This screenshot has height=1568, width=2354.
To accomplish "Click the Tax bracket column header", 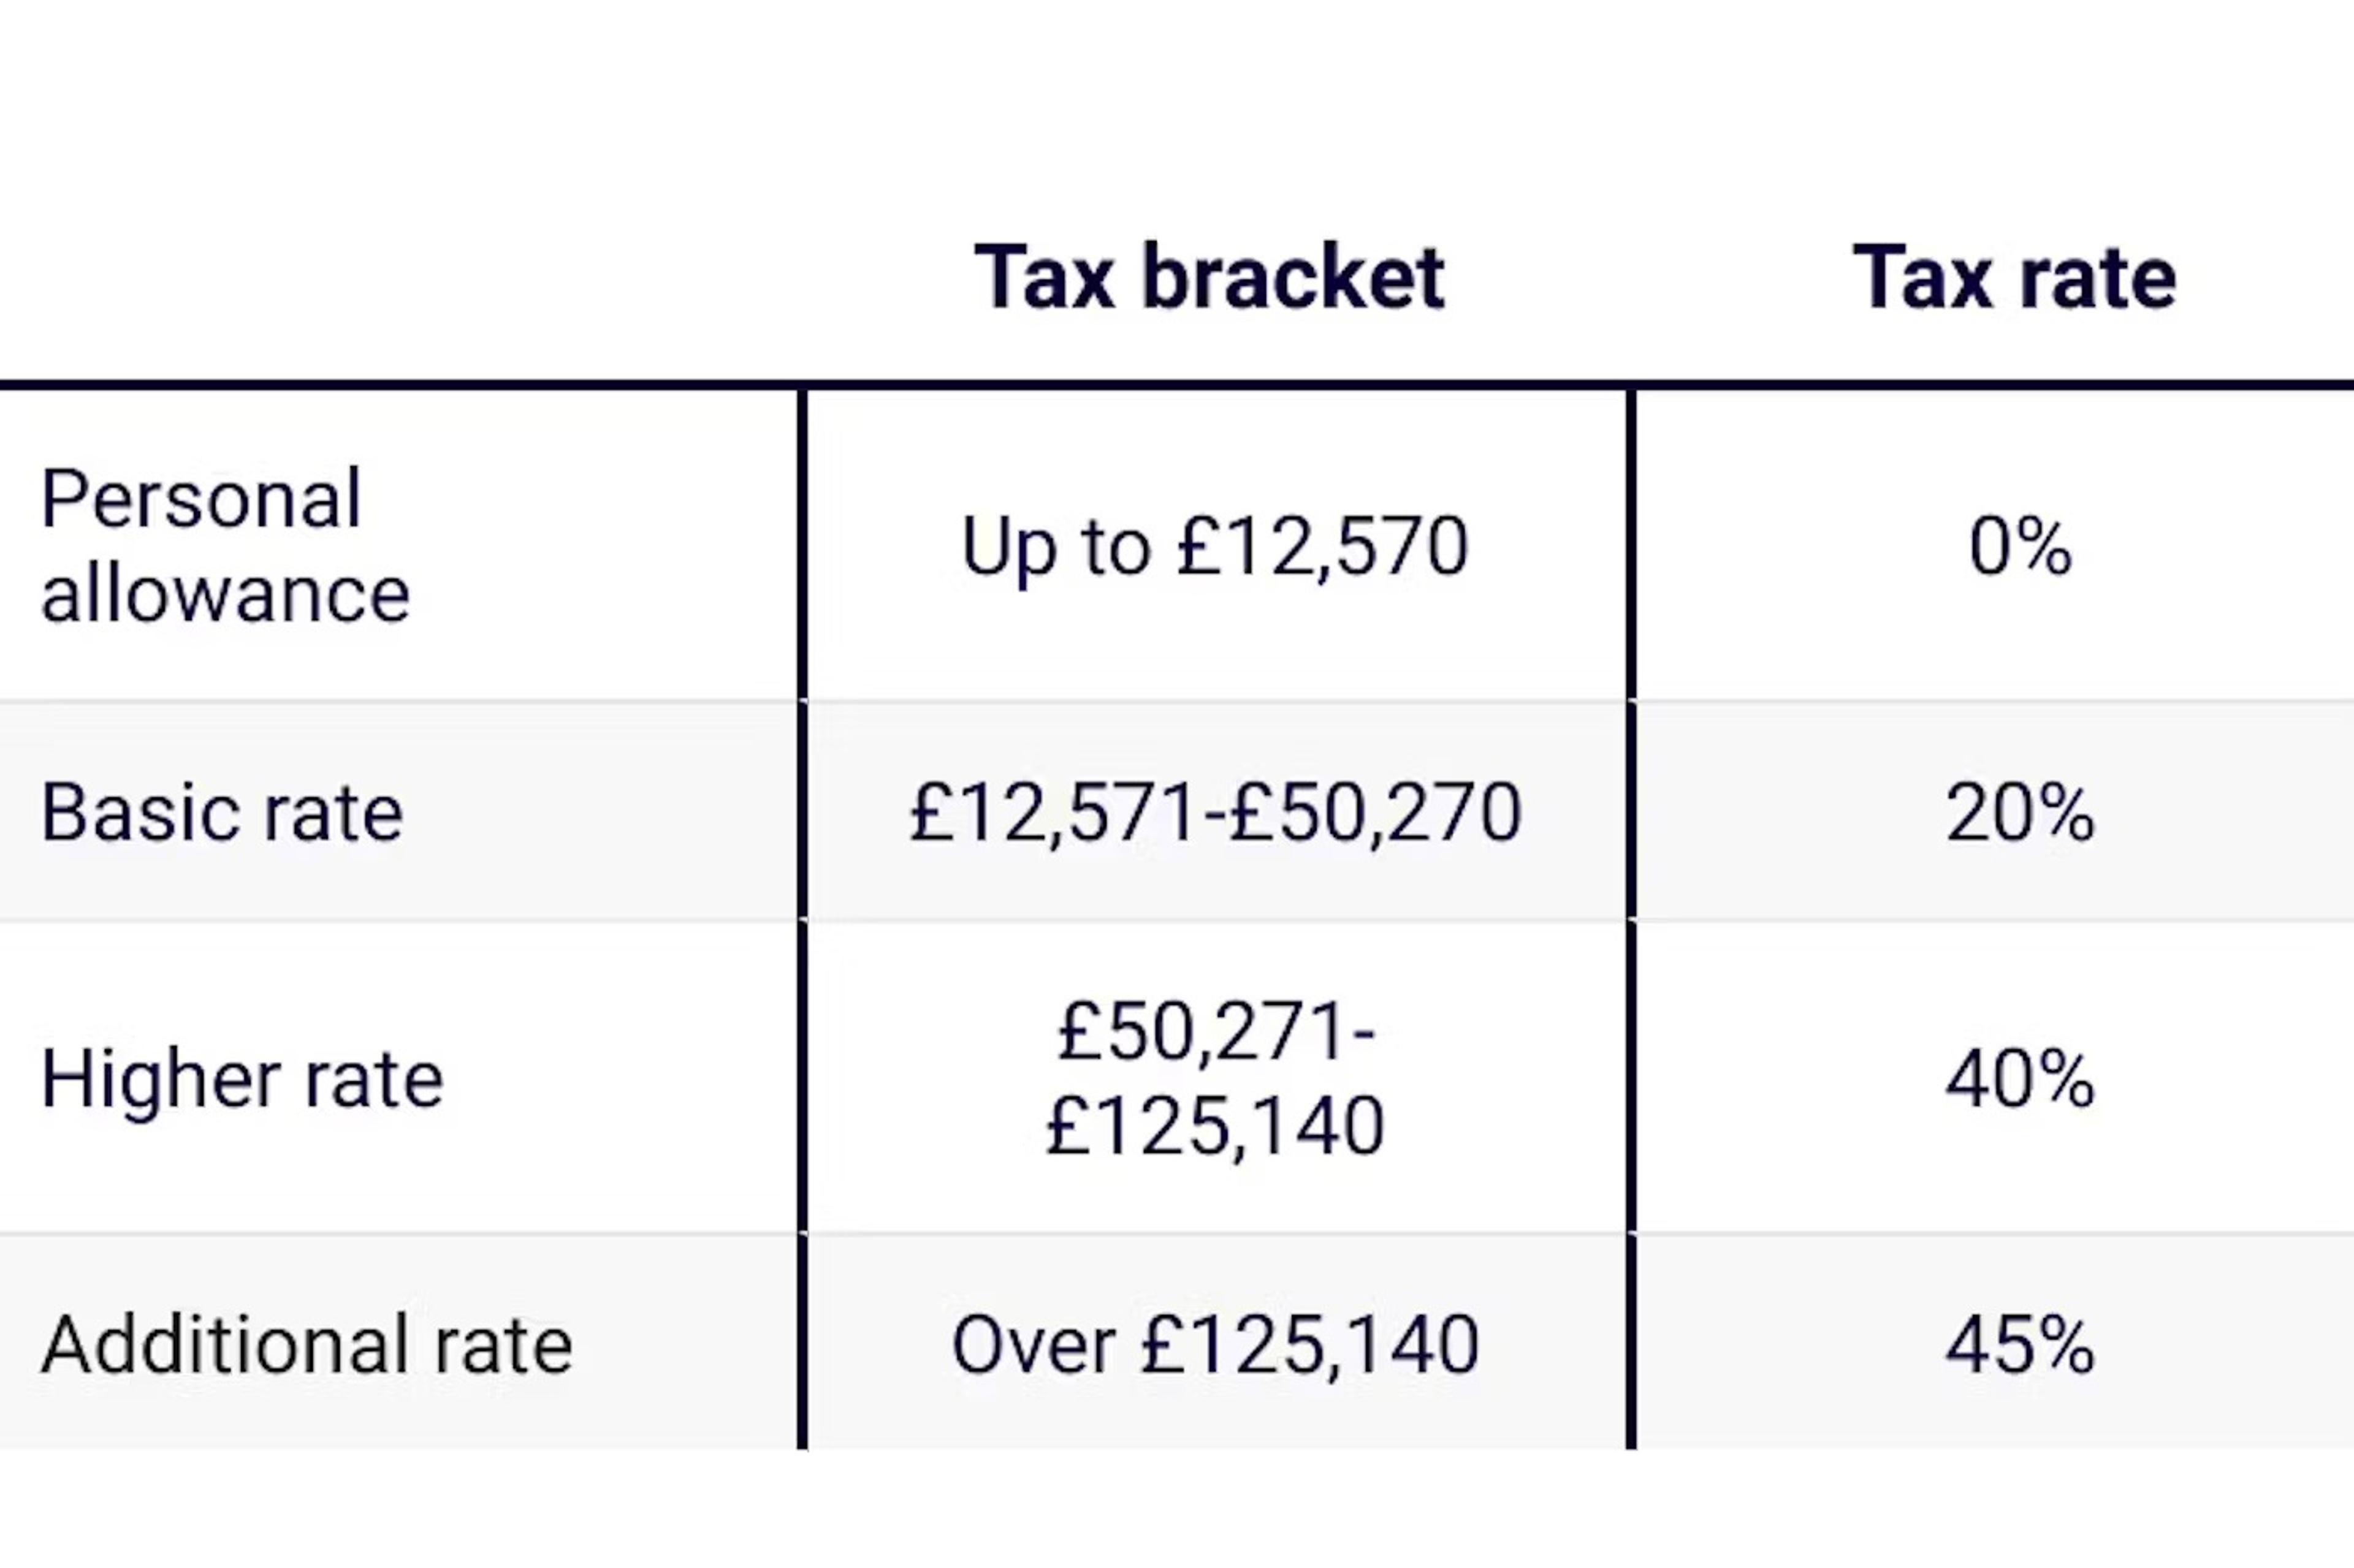I will [1209, 277].
